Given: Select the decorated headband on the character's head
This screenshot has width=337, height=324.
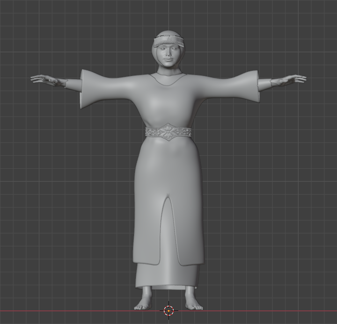Looking at the screenshot, I should (x=168, y=42).
